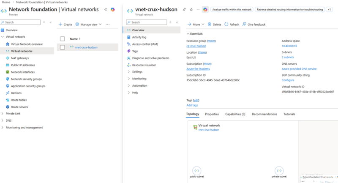
Task: Open Route tables via its icon
Action: tap(8, 100)
